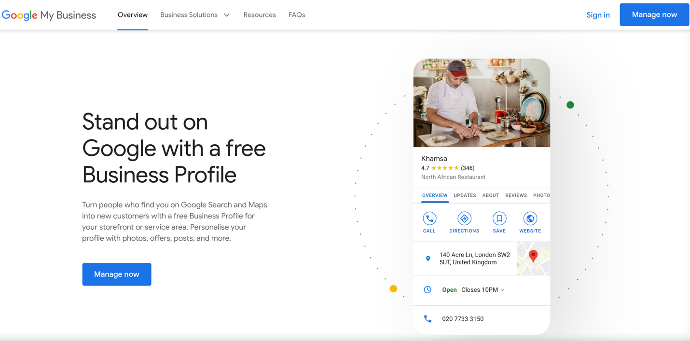Click the Sign in link
The width and height of the screenshot is (690, 341).
click(x=598, y=15)
